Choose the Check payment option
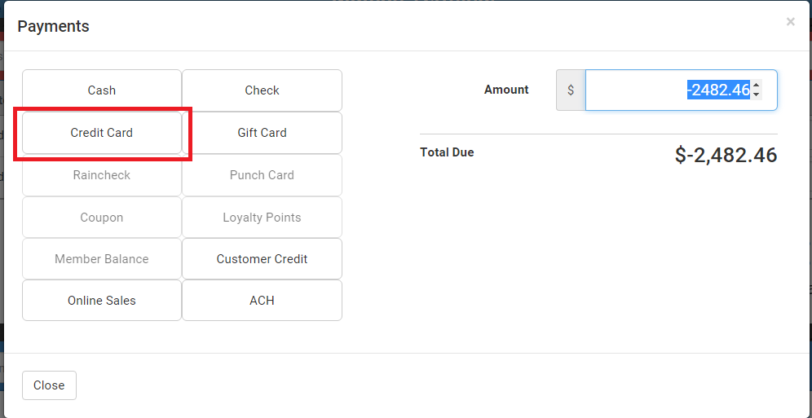Viewport: 812px width, 418px height. point(262,90)
